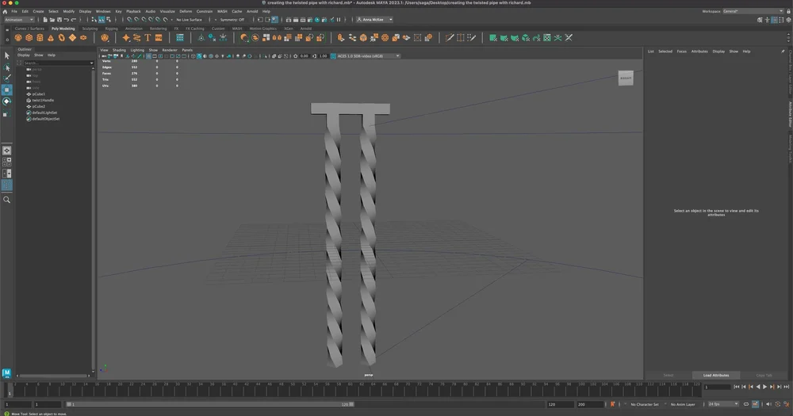Open the No Character Set dropdown

pyautogui.click(x=644, y=404)
